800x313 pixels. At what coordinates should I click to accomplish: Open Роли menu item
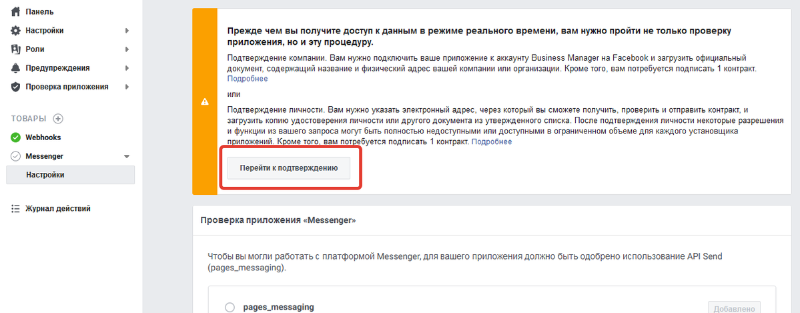tap(35, 49)
